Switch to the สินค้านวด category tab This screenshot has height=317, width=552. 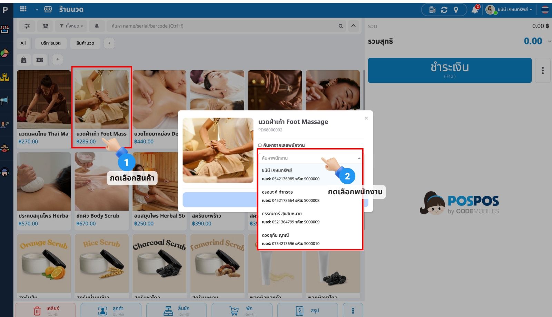85,43
